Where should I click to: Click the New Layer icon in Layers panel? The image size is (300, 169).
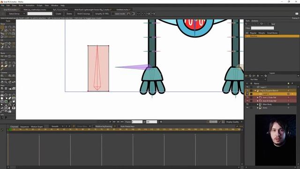point(246,76)
